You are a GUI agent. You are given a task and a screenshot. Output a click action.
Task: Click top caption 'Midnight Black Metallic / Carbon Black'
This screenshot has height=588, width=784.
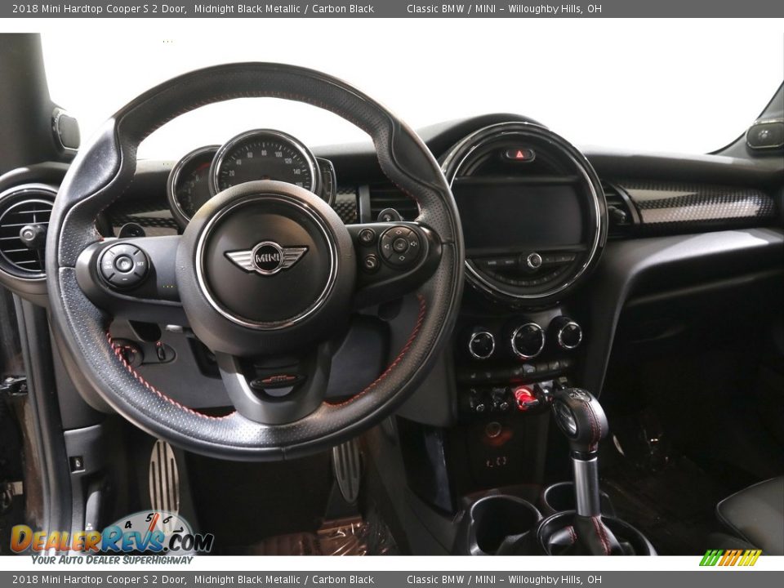point(284,8)
